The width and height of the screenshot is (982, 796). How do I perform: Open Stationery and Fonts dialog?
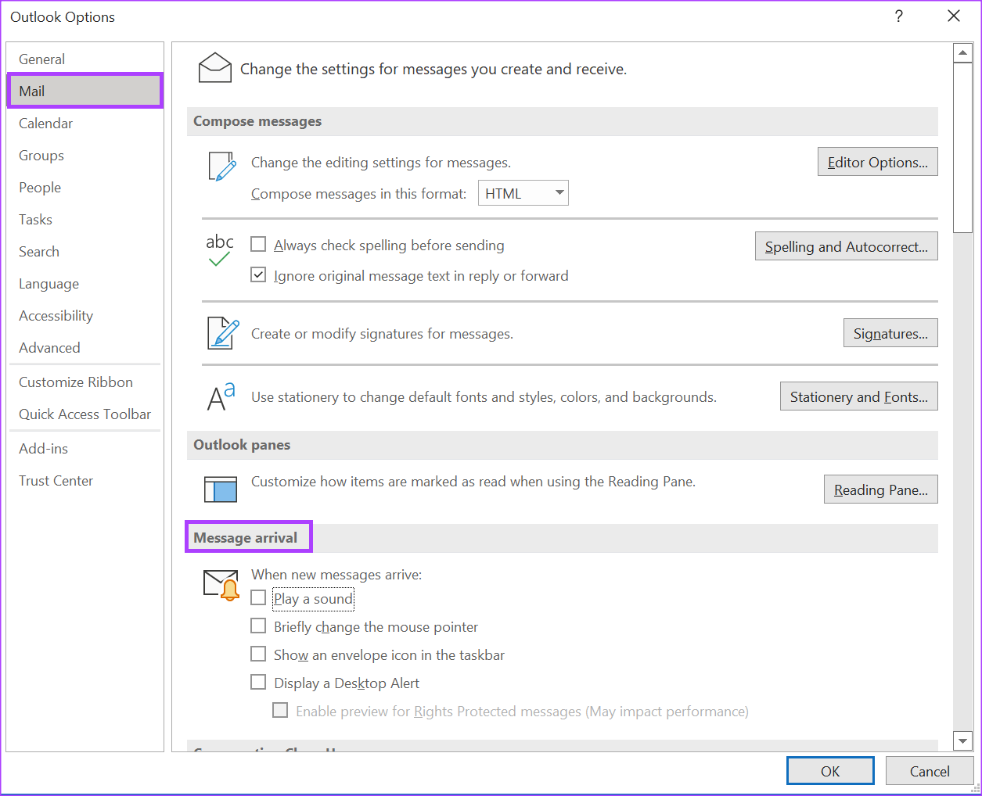(858, 396)
